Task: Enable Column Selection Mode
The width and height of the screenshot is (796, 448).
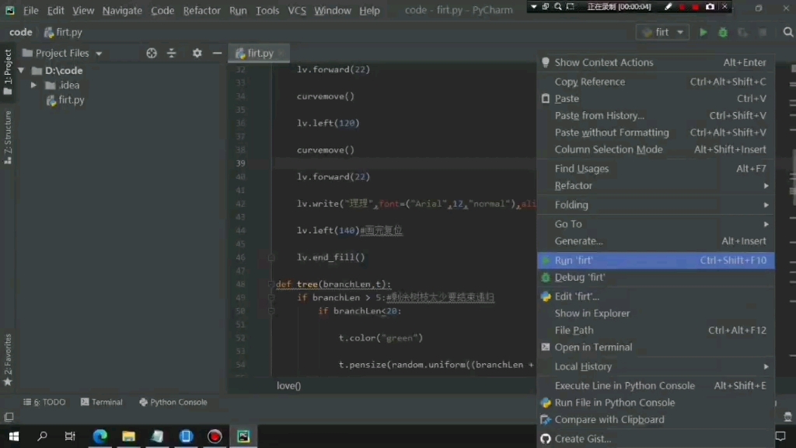Action: coord(609,149)
